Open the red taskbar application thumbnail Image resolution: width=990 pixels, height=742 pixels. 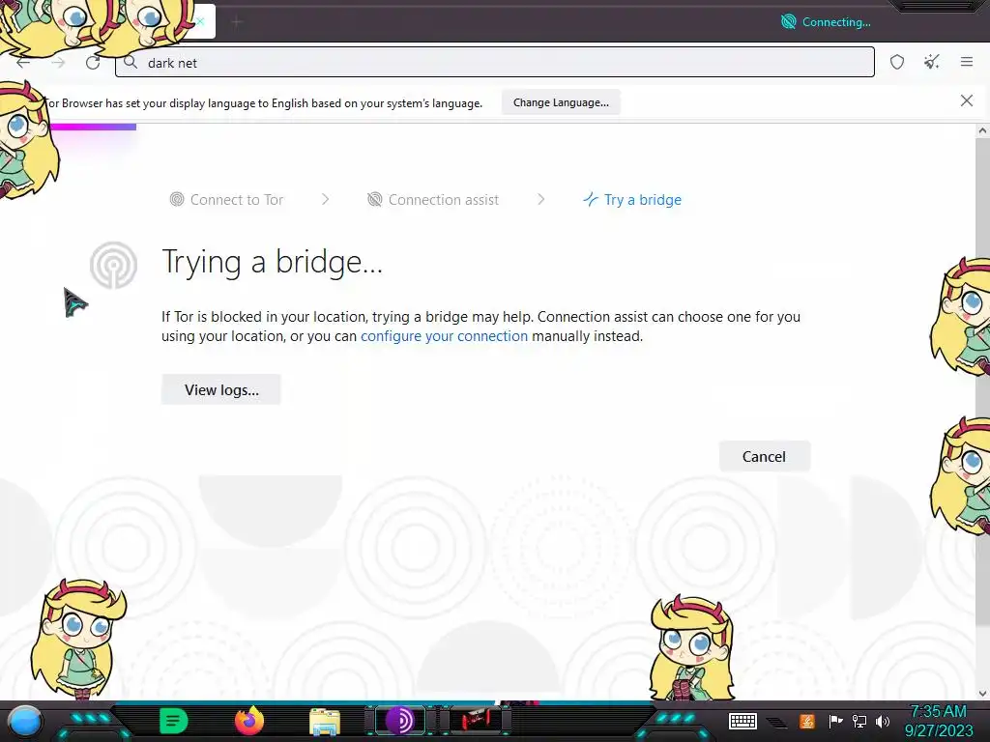(x=476, y=721)
